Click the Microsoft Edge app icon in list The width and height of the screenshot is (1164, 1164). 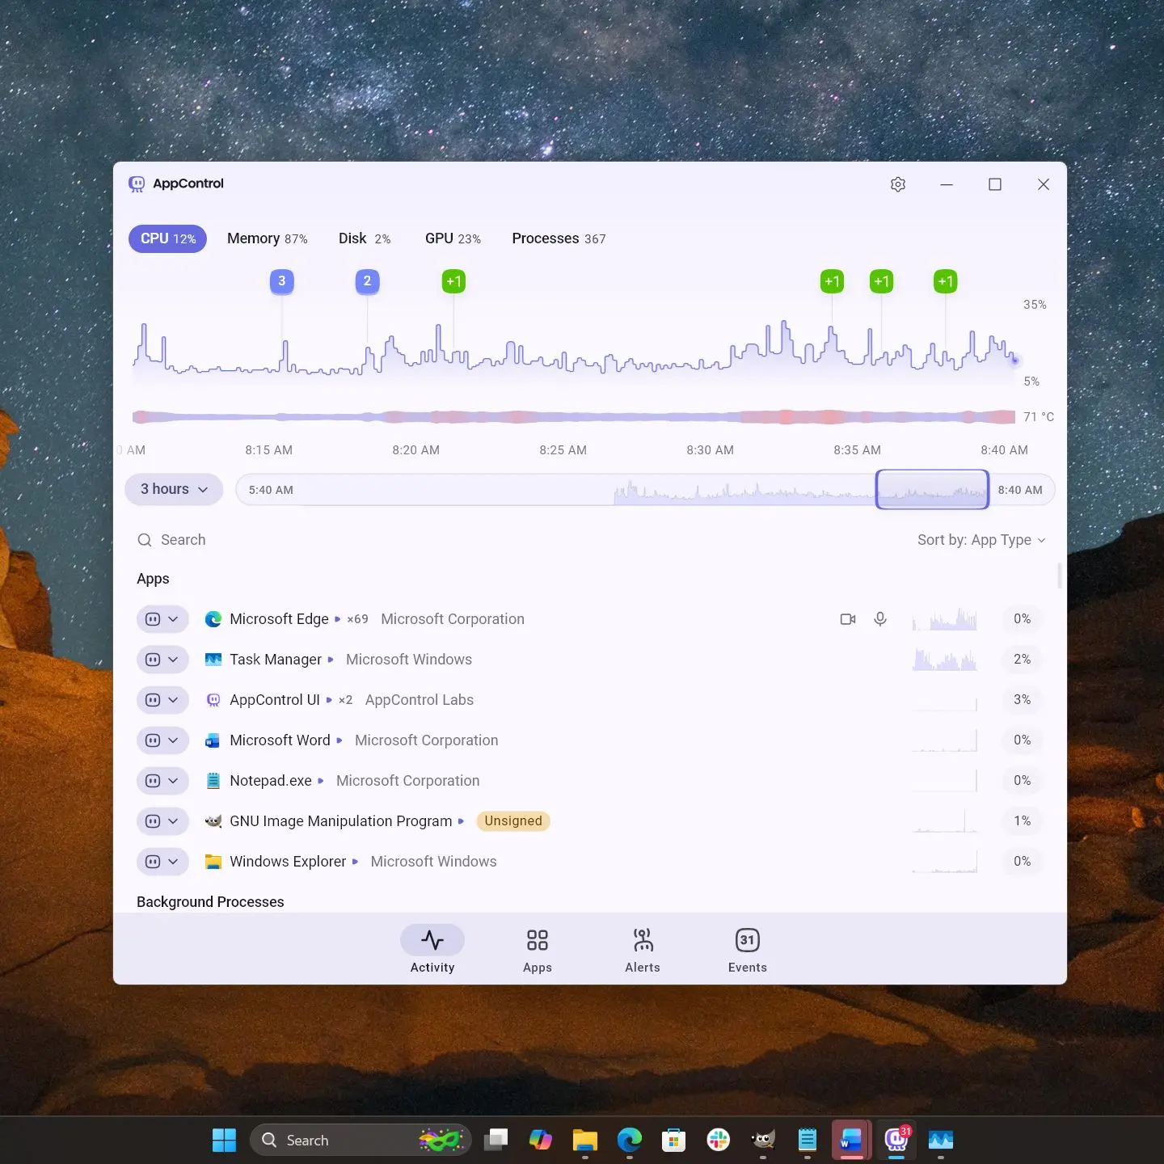pos(213,619)
